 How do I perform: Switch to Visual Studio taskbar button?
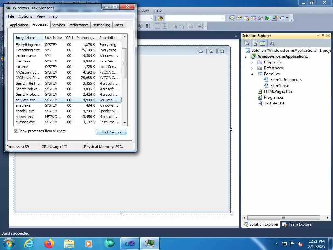click(x=129, y=243)
